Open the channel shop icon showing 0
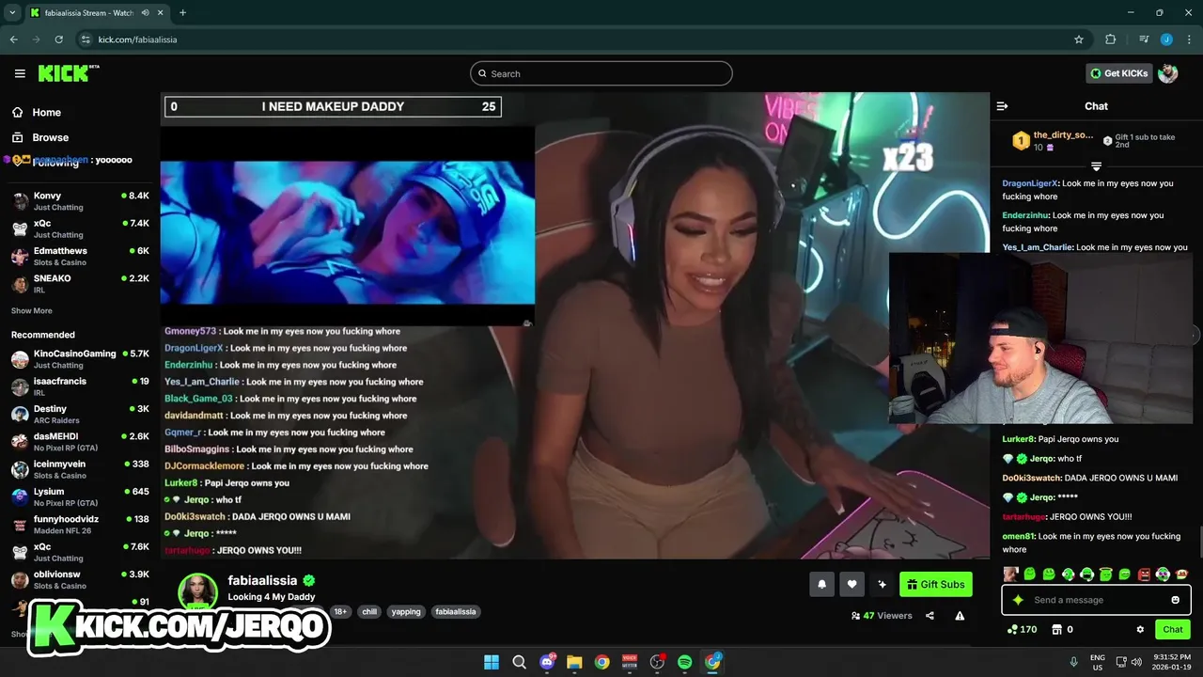This screenshot has height=677, width=1203. [1062, 629]
